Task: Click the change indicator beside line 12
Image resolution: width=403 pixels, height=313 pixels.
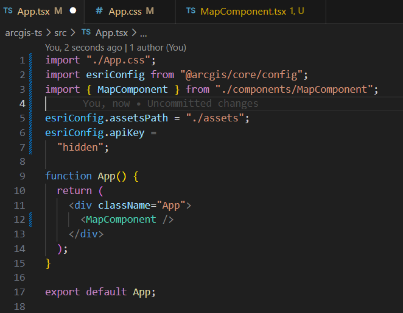Action: [30, 220]
